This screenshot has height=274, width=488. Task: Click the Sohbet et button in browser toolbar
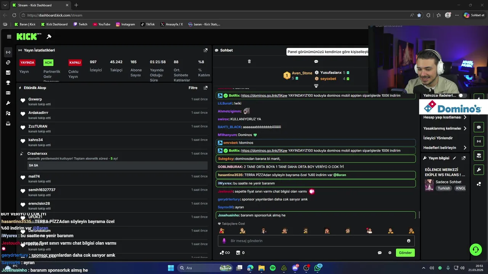click(474, 15)
